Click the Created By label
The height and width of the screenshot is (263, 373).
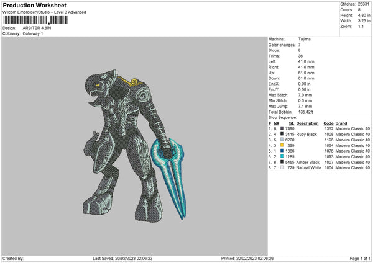[x=13, y=259]
